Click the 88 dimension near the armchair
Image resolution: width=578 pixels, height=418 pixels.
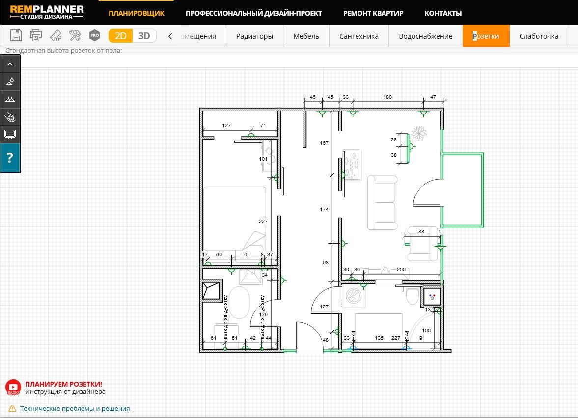click(421, 231)
